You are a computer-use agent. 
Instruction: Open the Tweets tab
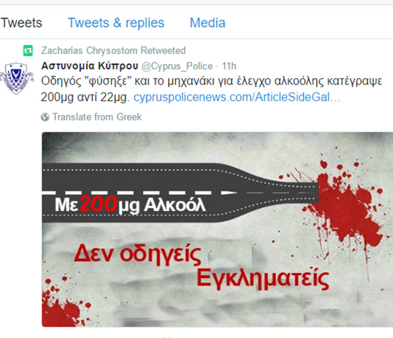[21, 23]
